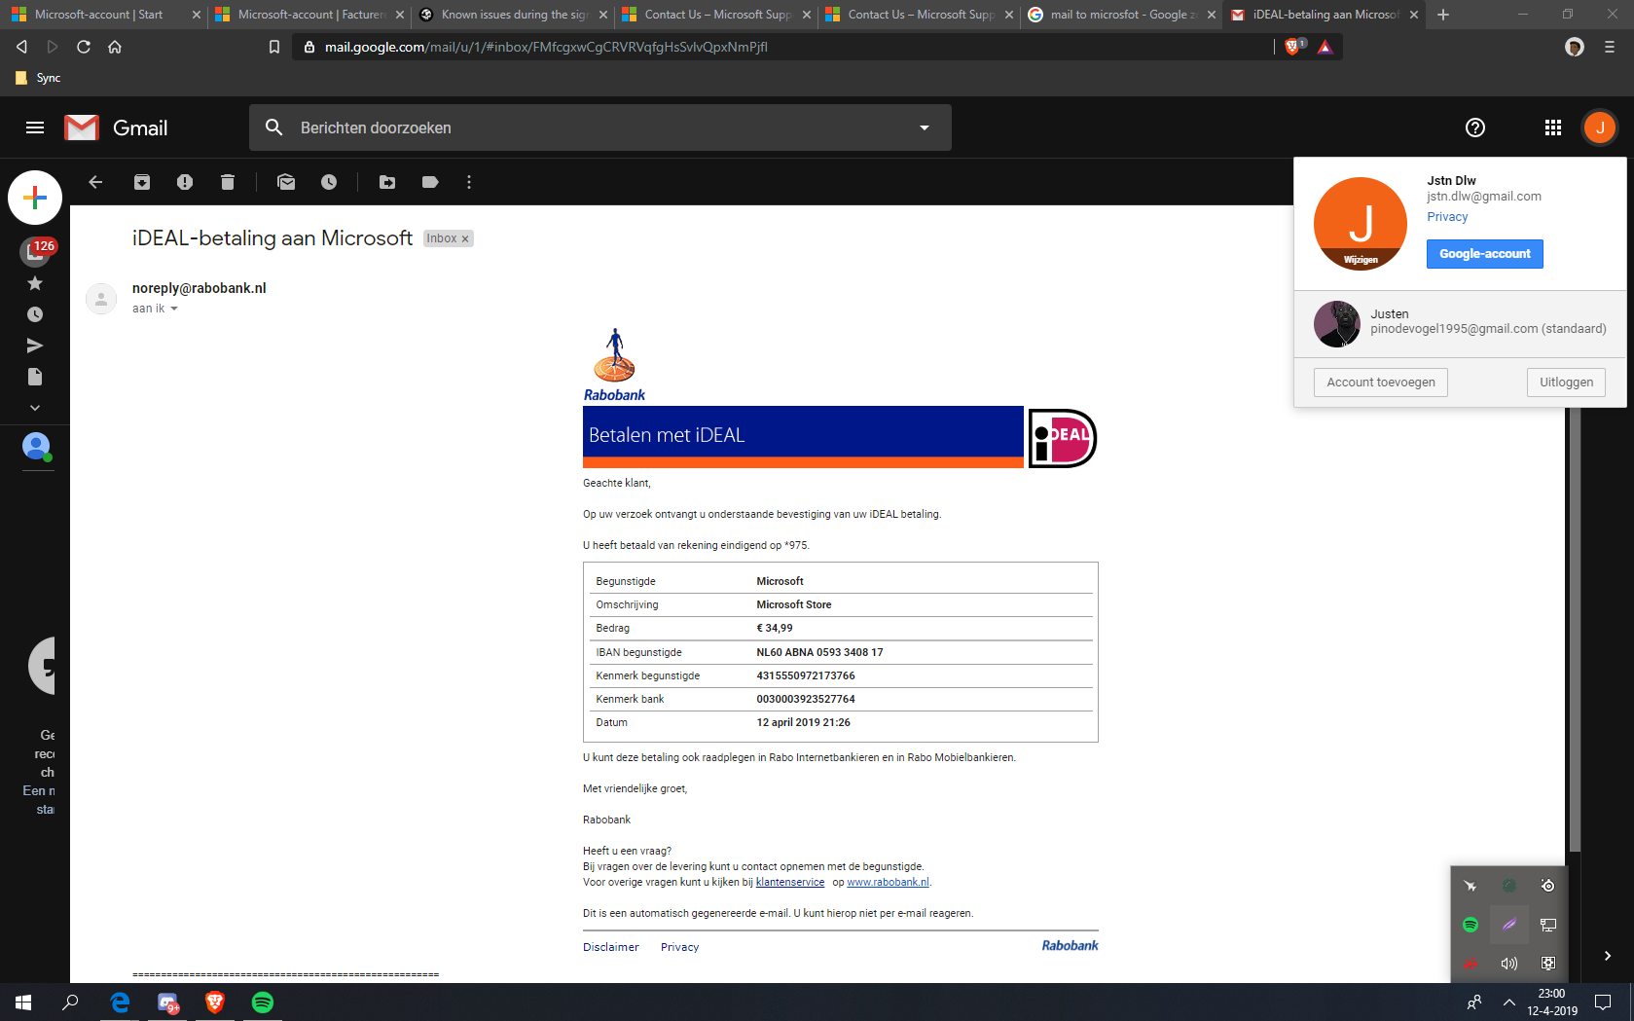Image resolution: width=1634 pixels, height=1021 pixels.
Task: Click the search magnifier icon
Action: [274, 128]
